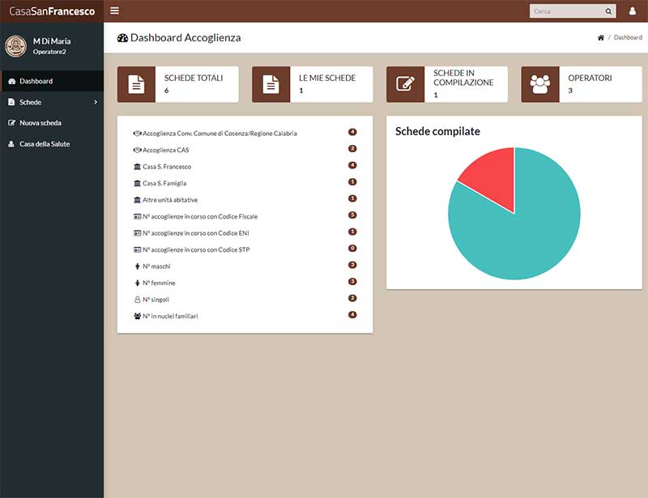648x498 pixels.
Task: Open Dashboard in the sidebar
Action: coord(52,81)
